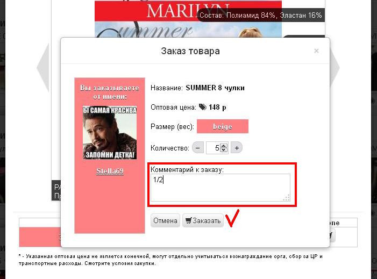Close the Заказ товара dialog
Image resolution: width=377 pixels, height=279 pixels.
click(x=316, y=51)
